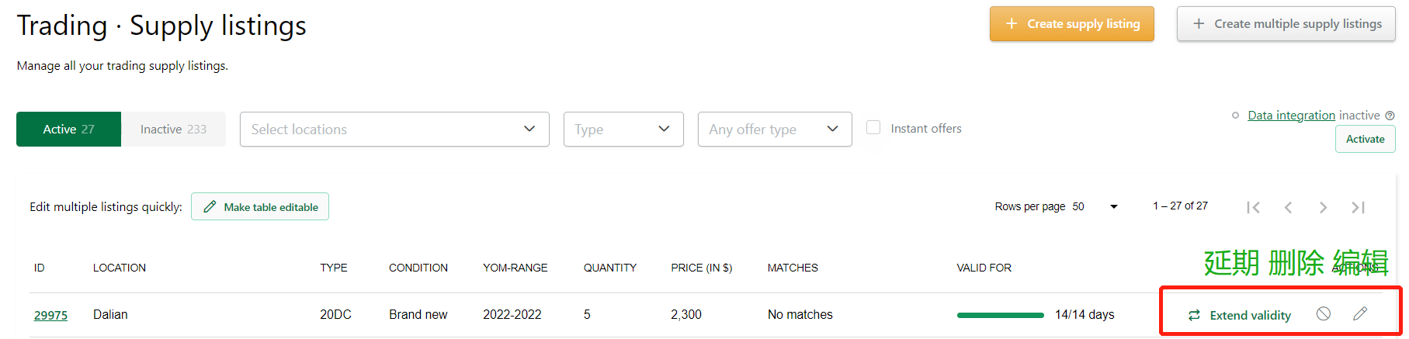Screen dimensions: 1409x339
Task: Open the Select locations dropdown
Action: pos(394,129)
